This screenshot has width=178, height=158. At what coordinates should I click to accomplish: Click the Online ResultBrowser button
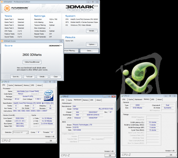(32, 62)
